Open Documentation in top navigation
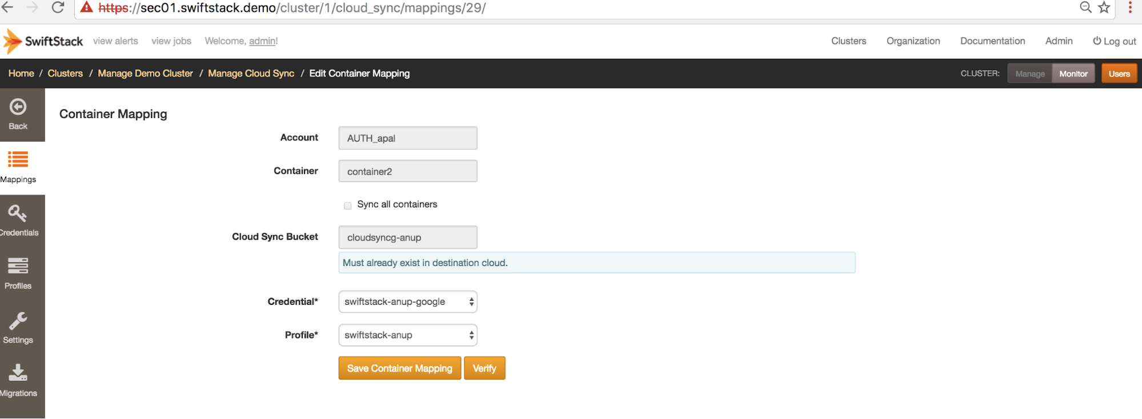The image size is (1142, 419). (992, 41)
